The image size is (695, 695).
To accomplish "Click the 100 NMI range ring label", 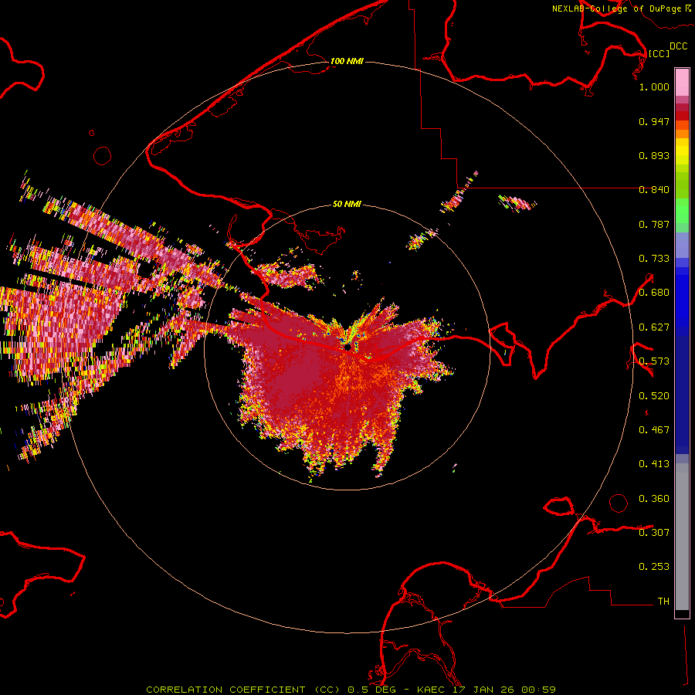I will pyautogui.click(x=347, y=61).
